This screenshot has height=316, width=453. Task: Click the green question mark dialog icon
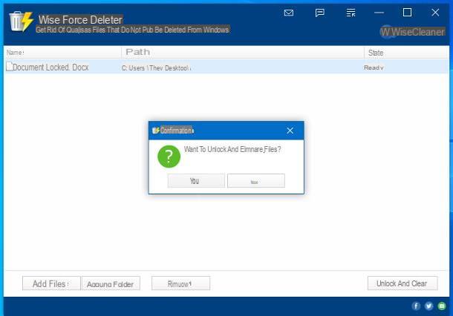pyautogui.click(x=169, y=157)
